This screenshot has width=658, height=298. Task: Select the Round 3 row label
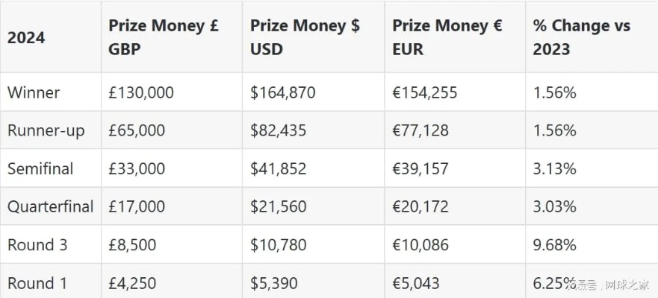[x=37, y=245]
